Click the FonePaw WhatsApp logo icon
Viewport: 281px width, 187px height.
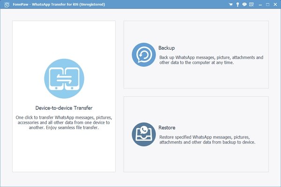coord(6,5)
